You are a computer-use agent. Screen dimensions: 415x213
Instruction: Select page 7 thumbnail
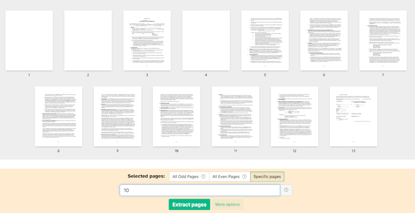point(383,41)
